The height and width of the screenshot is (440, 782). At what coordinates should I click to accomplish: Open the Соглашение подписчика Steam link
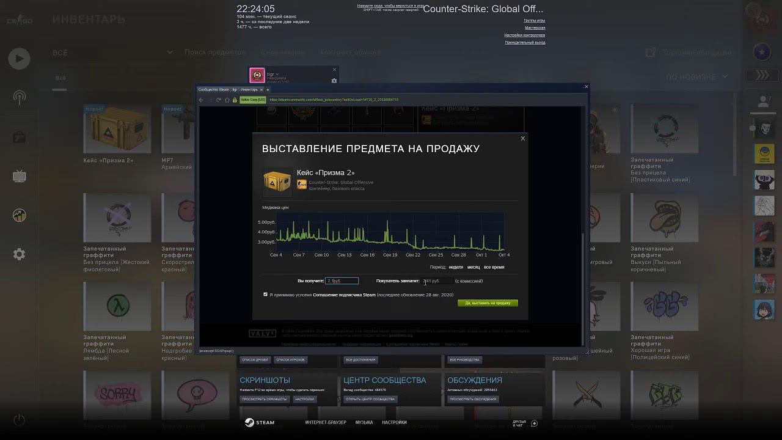pyautogui.click(x=344, y=295)
